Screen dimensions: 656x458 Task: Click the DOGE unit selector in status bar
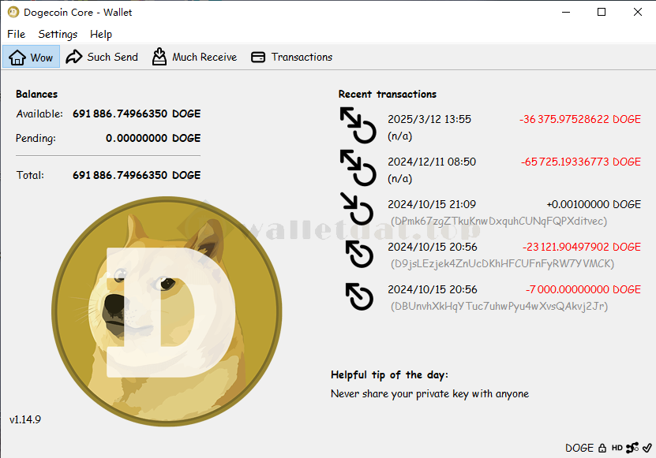[579, 448]
